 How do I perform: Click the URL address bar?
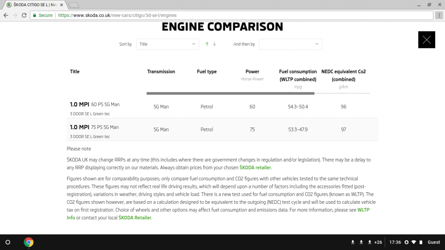click(231, 15)
